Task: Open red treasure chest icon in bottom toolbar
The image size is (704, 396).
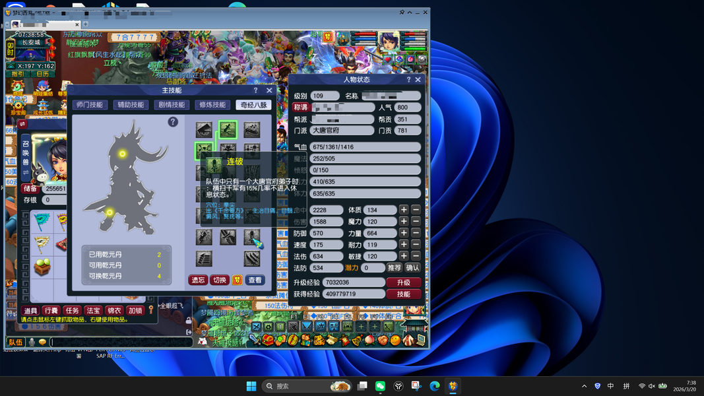Action: coord(268,341)
